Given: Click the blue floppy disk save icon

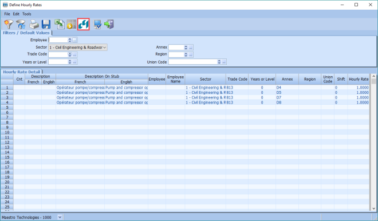Looking at the screenshot, I should pos(46,24).
